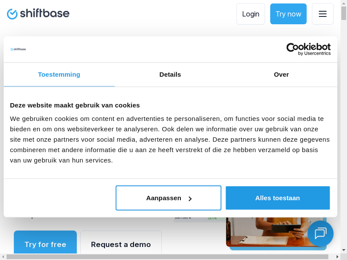Click the Try now button
The image size is (347, 260).
point(288,14)
